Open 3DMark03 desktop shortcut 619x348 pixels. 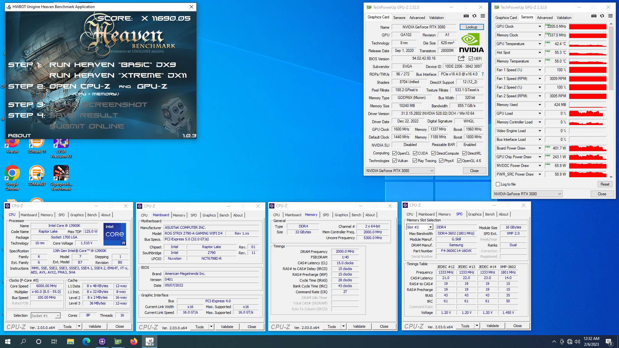point(37,176)
